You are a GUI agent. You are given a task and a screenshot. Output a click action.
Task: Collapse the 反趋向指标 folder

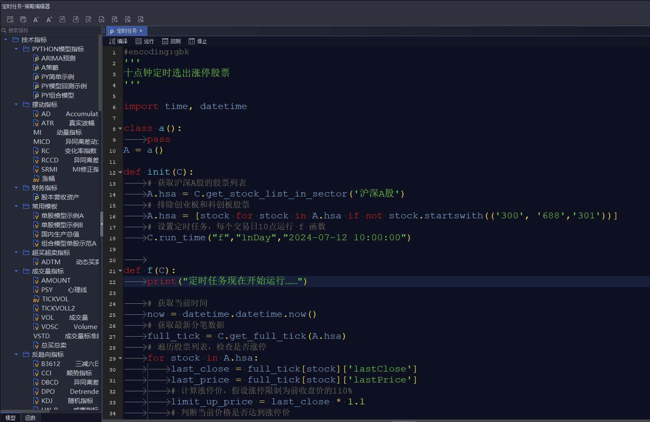click(16, 354)
